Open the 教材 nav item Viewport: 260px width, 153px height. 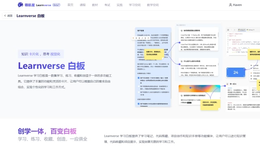(x=95, y=5)
